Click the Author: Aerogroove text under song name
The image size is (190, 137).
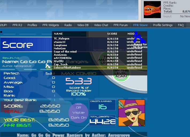click(17, 66)
